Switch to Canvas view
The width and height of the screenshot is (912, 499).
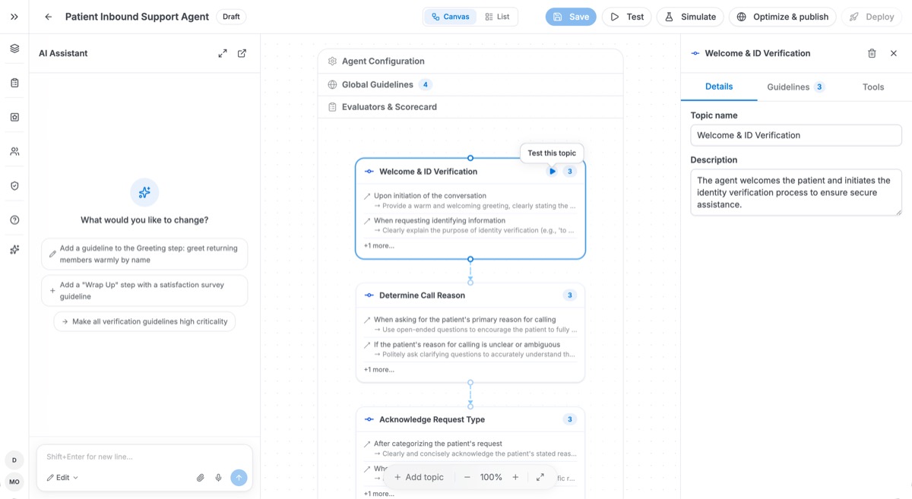point(450,17)
